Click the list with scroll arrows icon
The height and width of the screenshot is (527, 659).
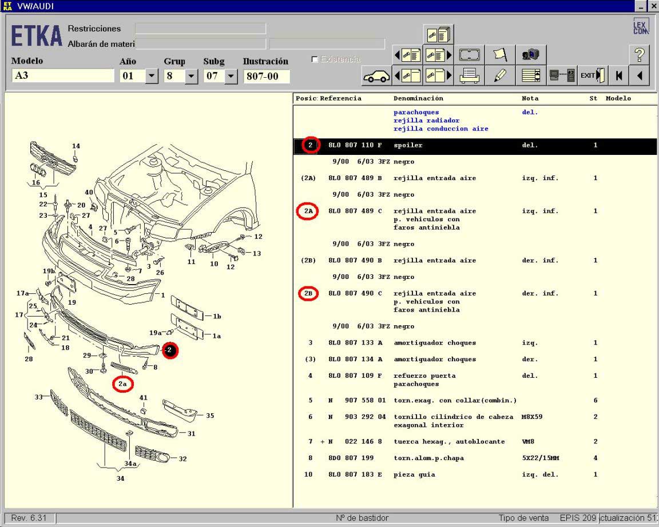click(531, 76)
